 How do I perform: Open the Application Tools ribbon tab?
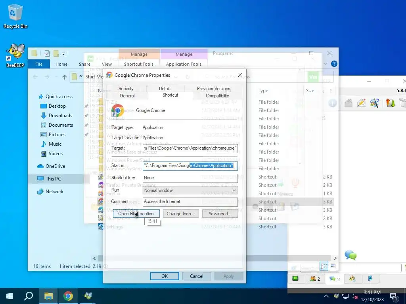[x=184, y=64]
